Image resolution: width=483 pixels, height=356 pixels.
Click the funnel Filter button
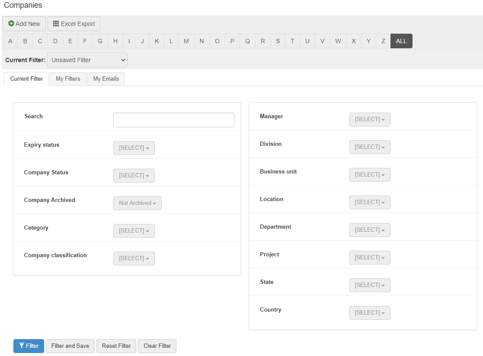pos(29,346)
